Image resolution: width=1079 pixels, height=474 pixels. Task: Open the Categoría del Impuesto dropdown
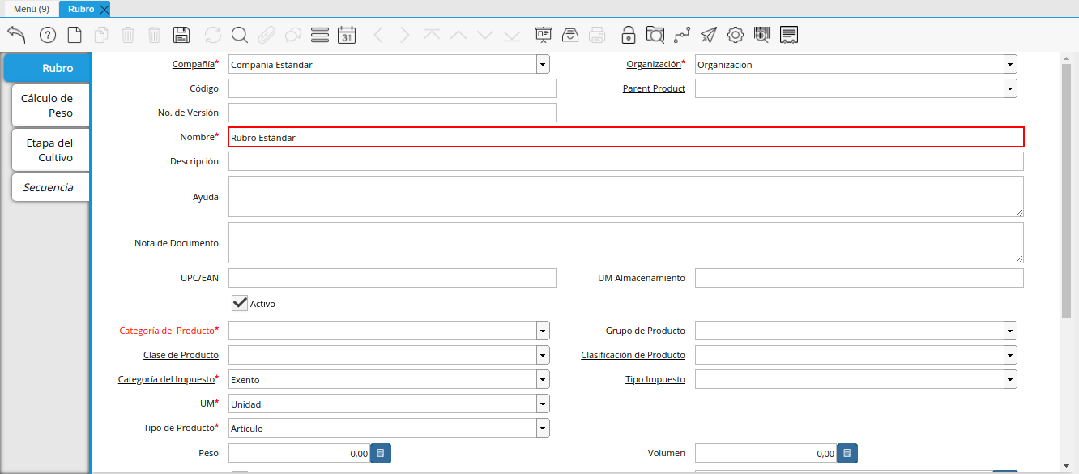pos(543,379)
